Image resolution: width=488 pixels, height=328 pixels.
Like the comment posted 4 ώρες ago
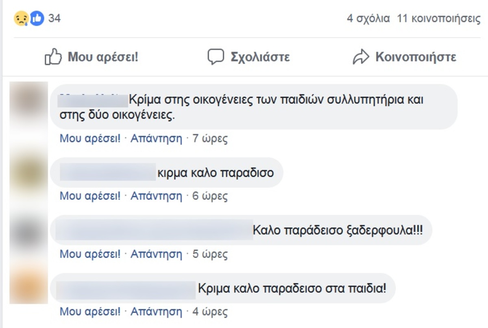click(90, 312)
